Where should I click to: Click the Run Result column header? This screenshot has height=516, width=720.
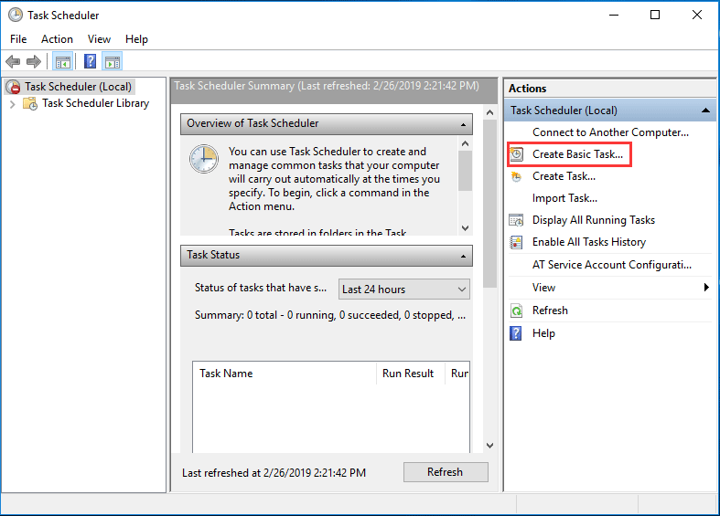coord(411,374)
